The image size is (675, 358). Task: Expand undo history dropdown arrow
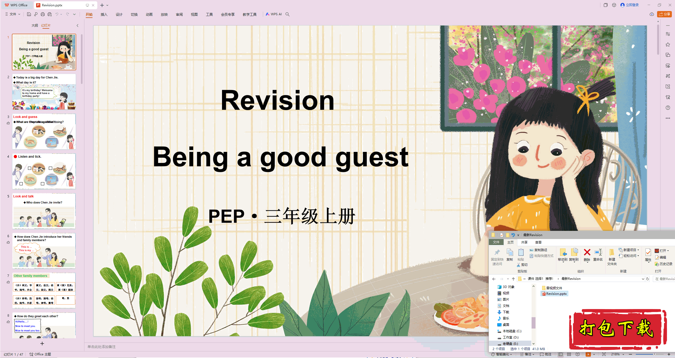tap(61, 14)
